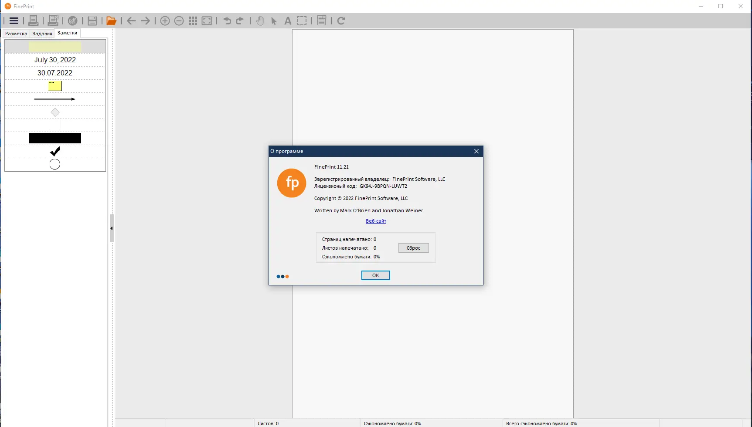Select the dashed rectangle selection tool
Viewport: 752px width, 427px height.
pos(302,20)
